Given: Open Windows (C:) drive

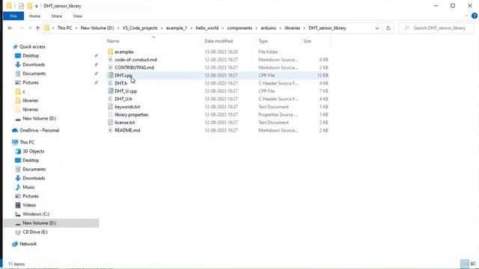Looking at the screenshot, I should 36,214.
